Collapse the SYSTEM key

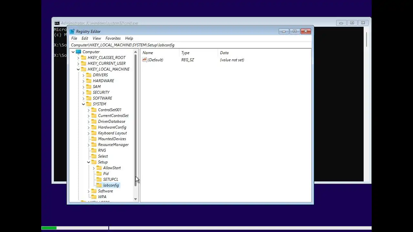[83, 104]
